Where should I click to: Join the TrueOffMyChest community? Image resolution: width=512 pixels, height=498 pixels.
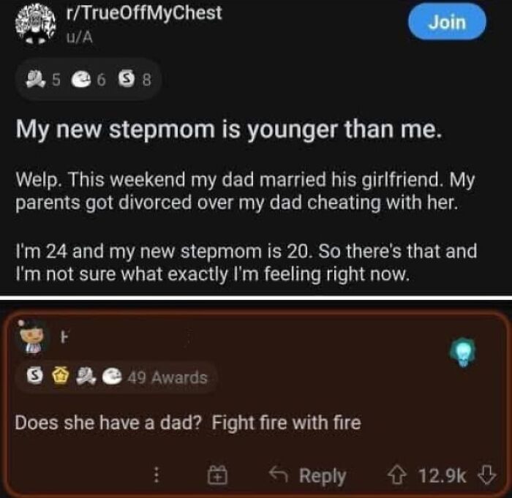pos(447,22)
